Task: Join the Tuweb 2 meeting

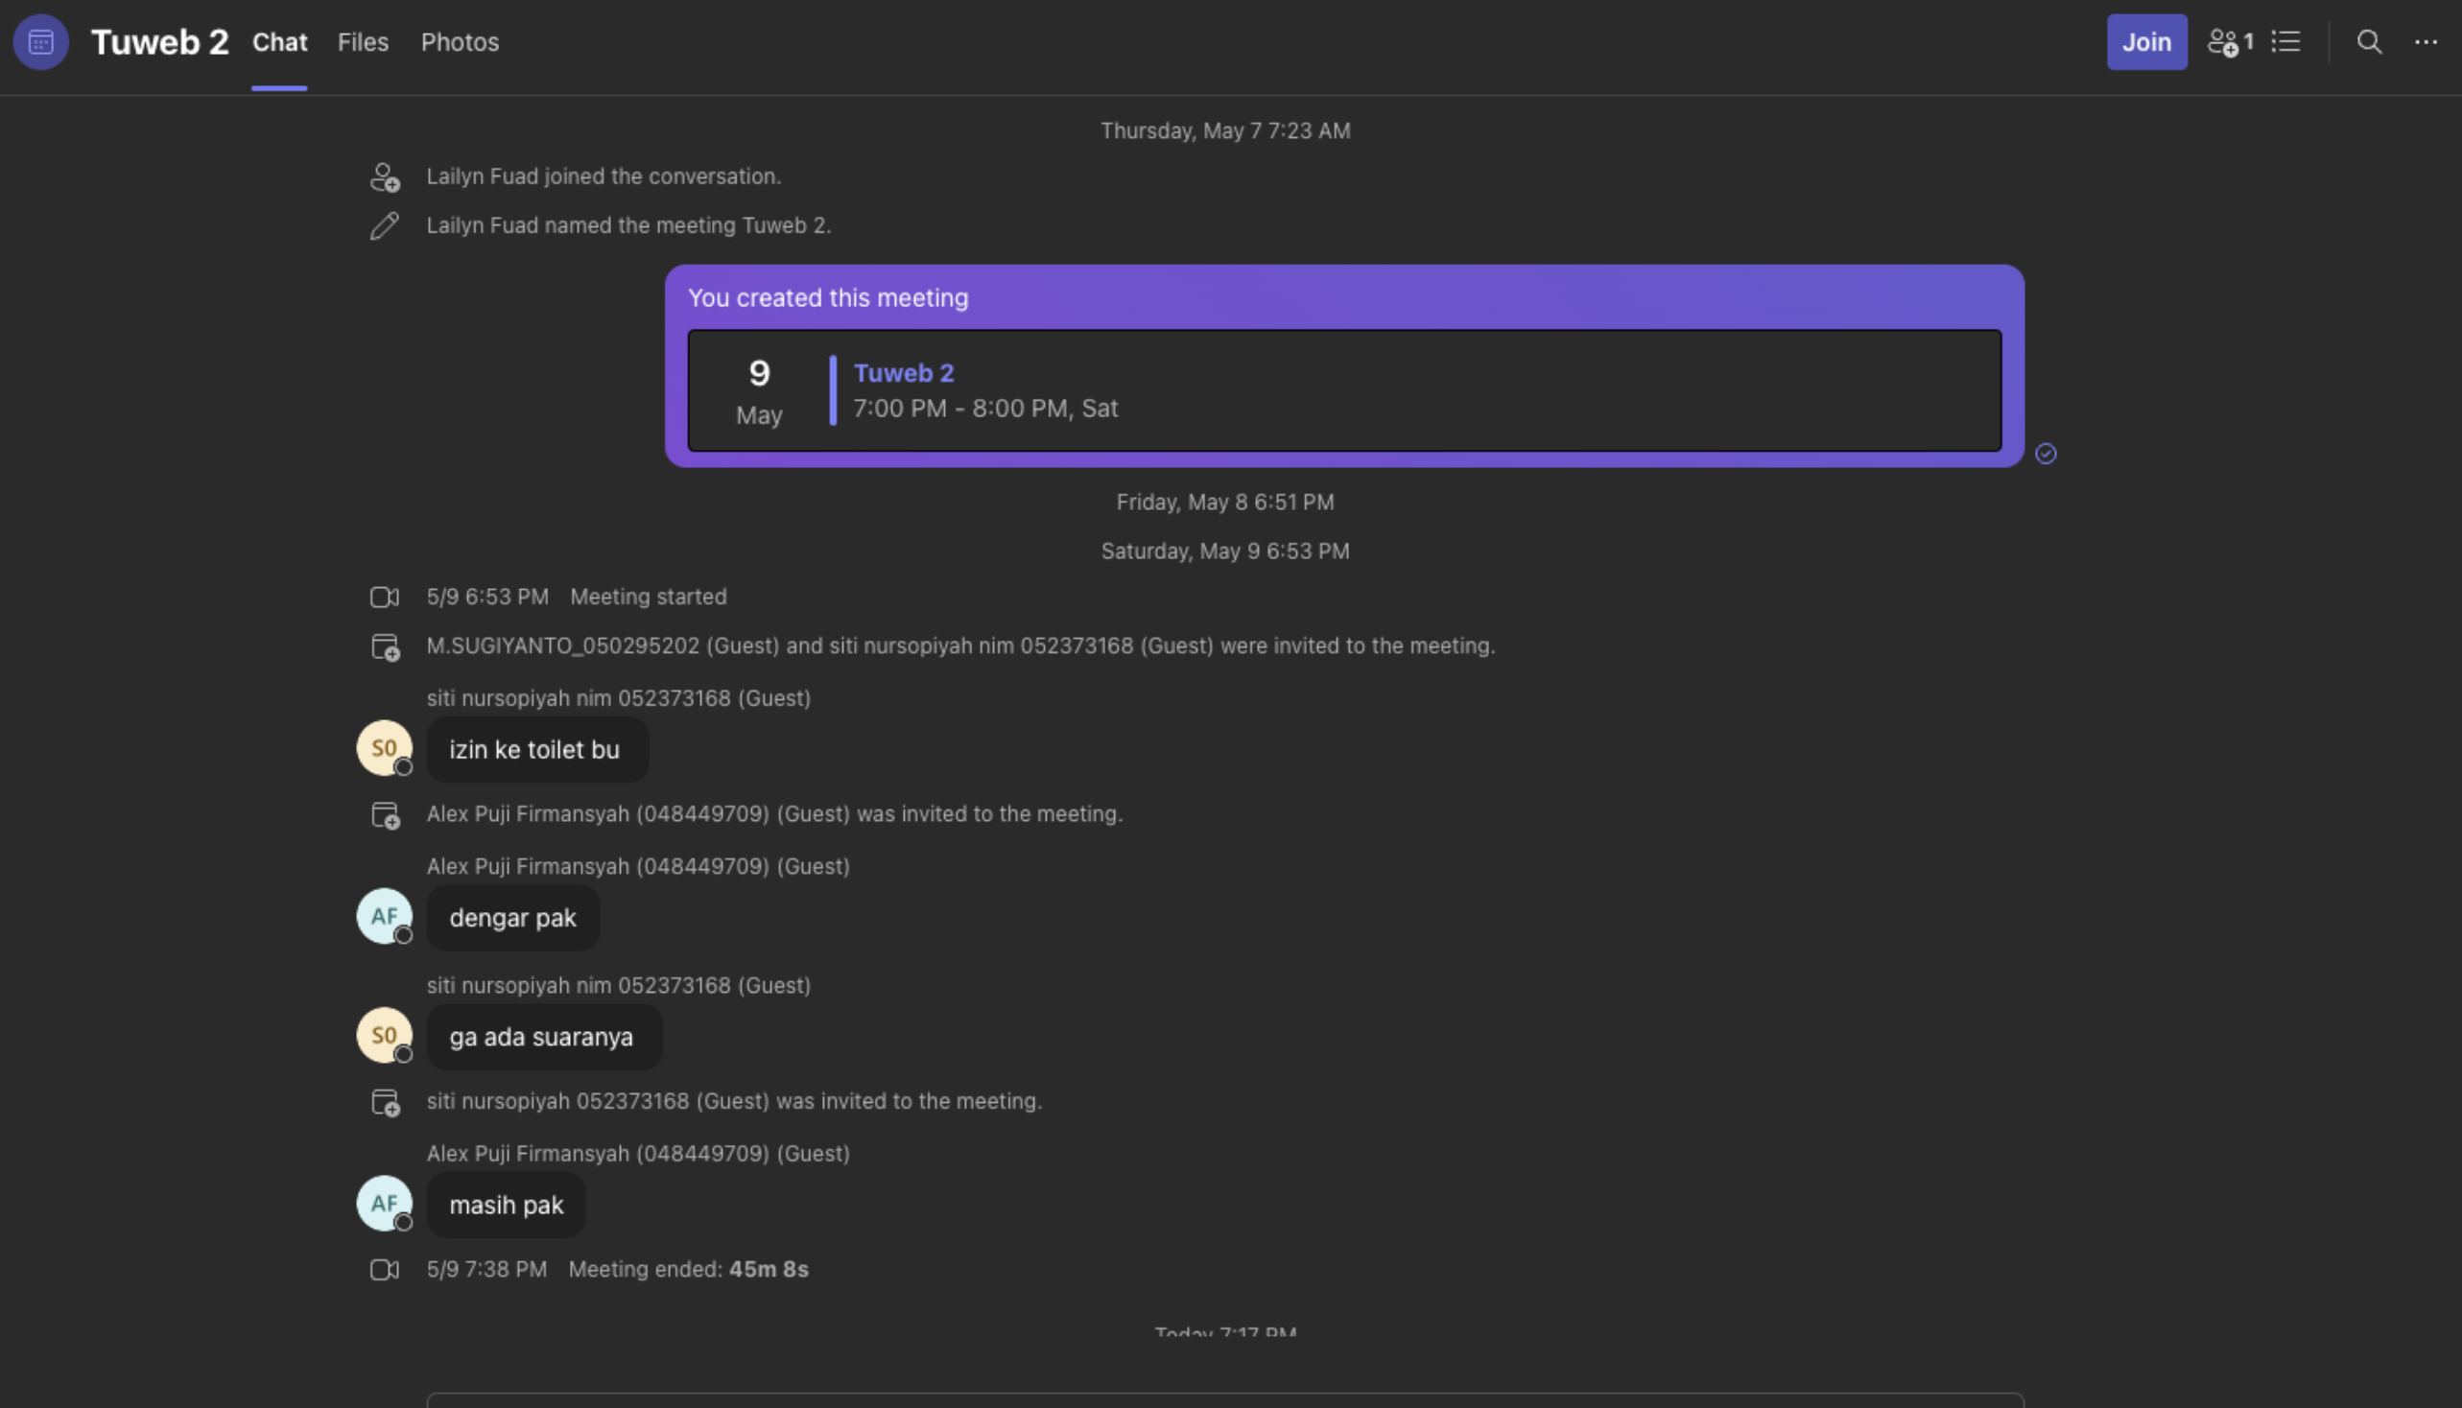Action: [2146, 41]
